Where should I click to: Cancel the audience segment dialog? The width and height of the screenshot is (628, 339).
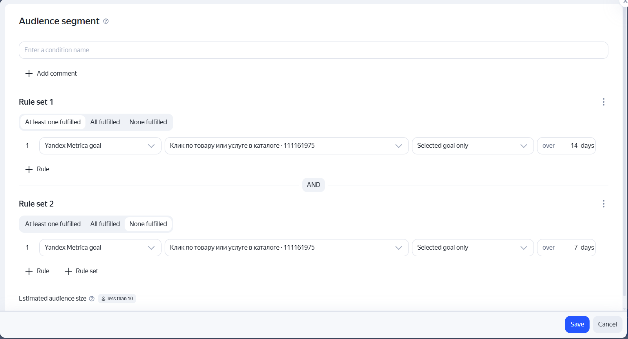[x=608, y=324]
